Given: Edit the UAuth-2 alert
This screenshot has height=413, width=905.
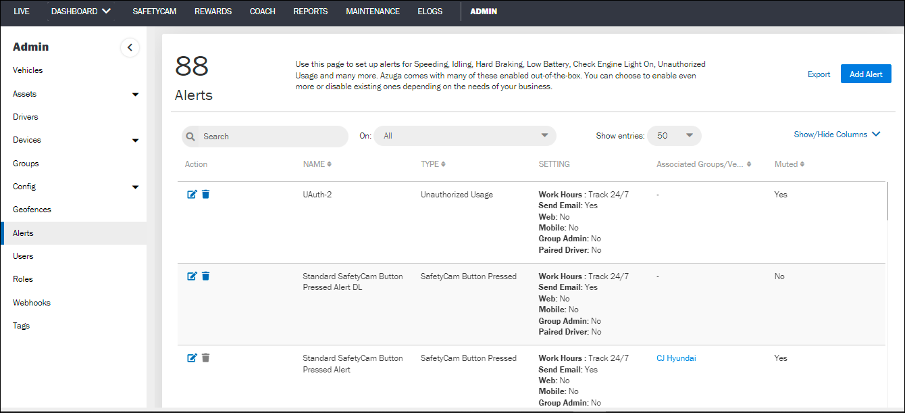Looking at the screenshot, I should (192, 195).
